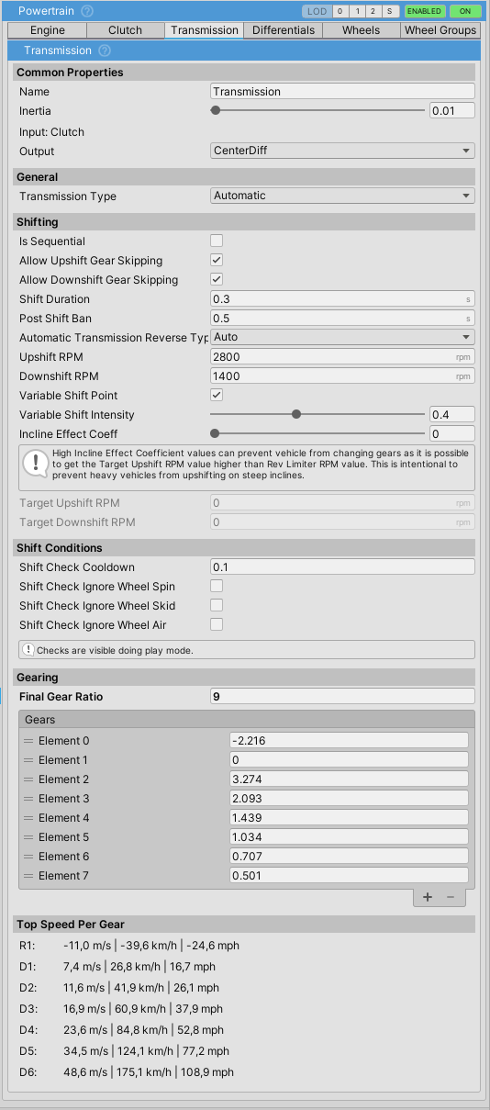Select LOD level S button
This screenshot has width=490, height=1110.
[391, 12]
